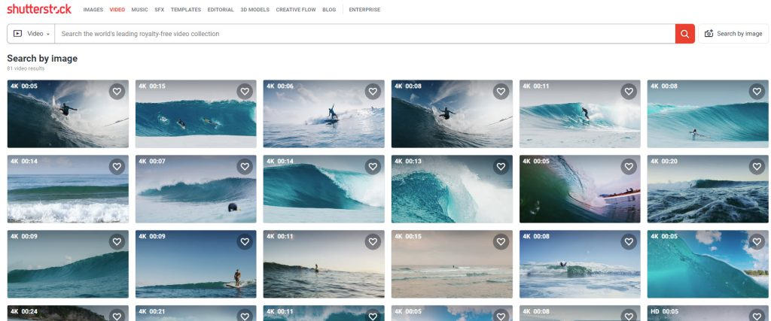Image resolution: width=771 pixels, height=321 pixels.
Task: Favorite the 4K 00:13 video
Action: tap(501, 166)
